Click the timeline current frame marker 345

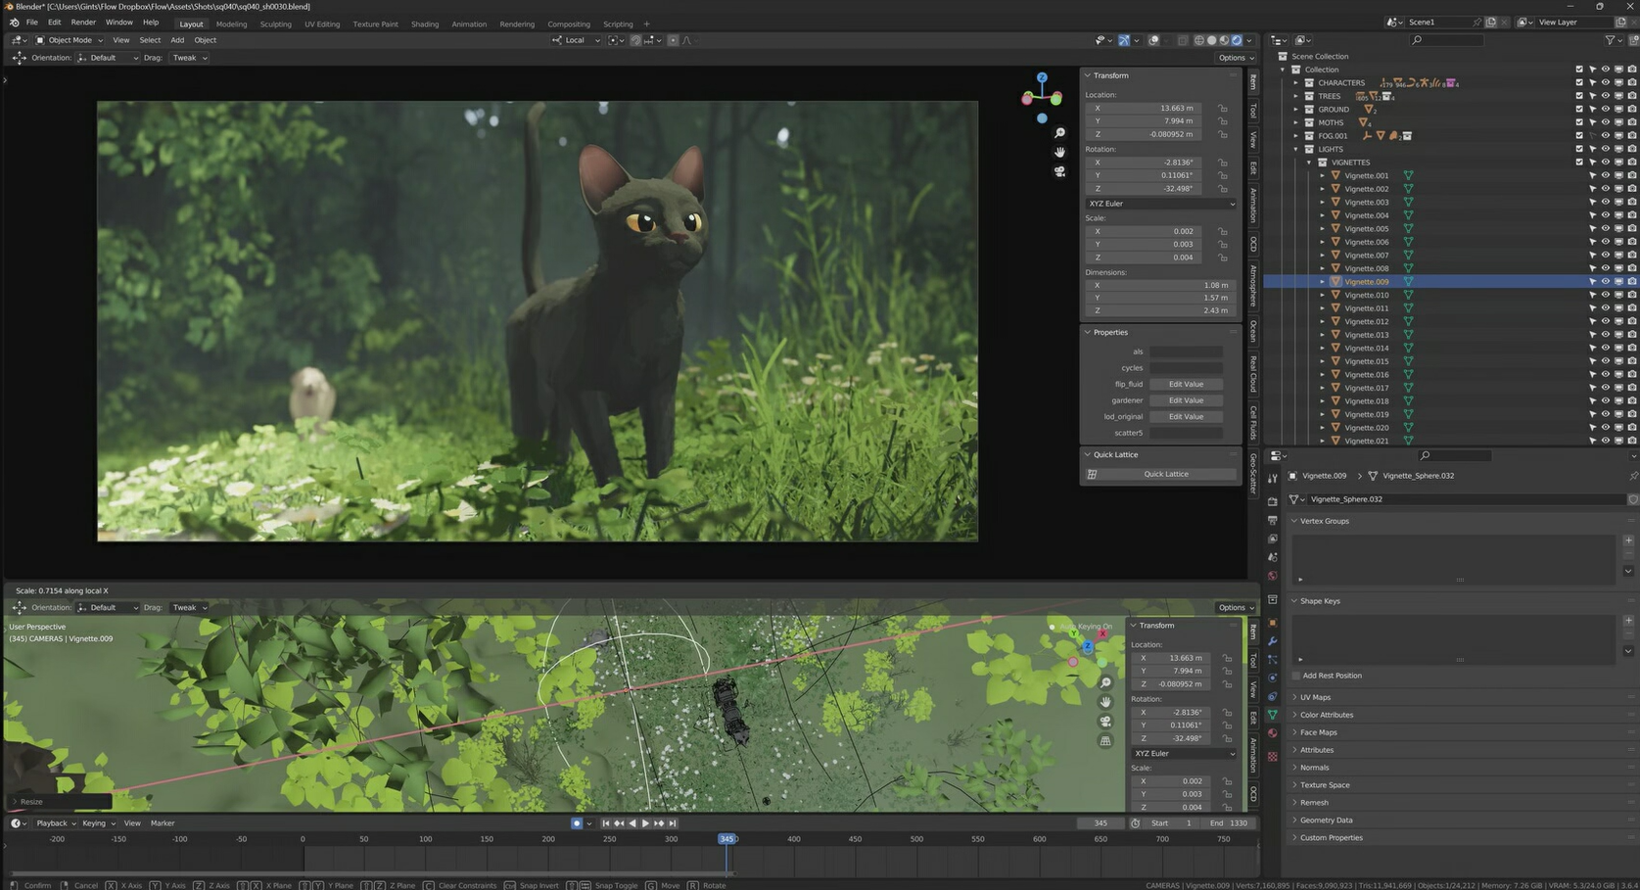(x=727, y=839)
